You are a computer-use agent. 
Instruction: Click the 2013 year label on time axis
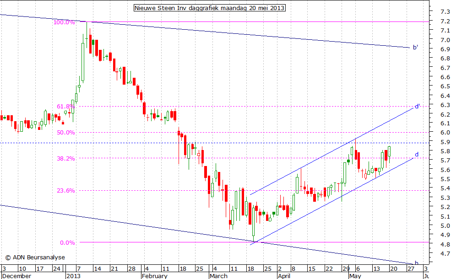click(x=73, y=276)
